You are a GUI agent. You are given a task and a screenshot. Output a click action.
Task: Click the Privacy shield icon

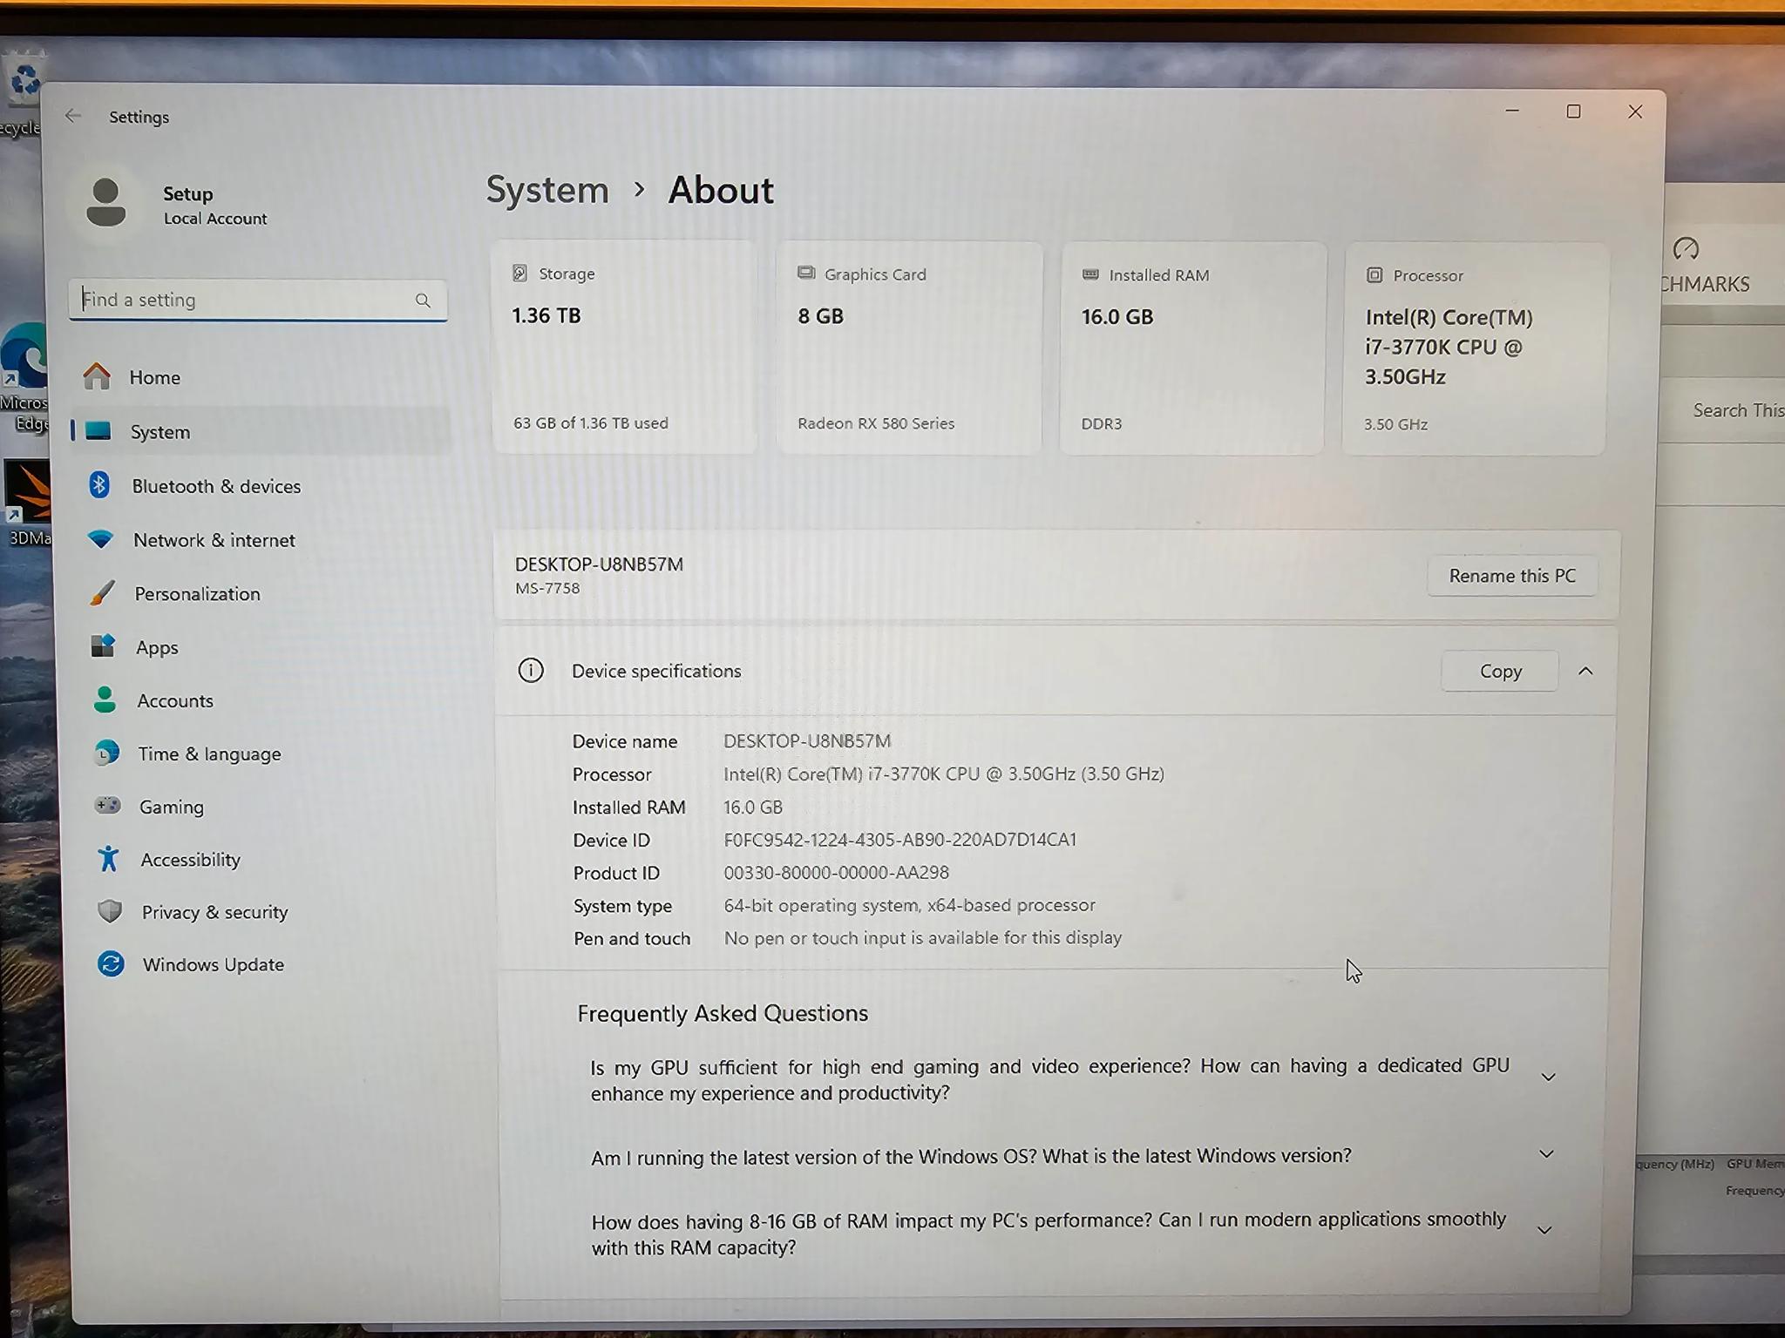pos(110,911)
